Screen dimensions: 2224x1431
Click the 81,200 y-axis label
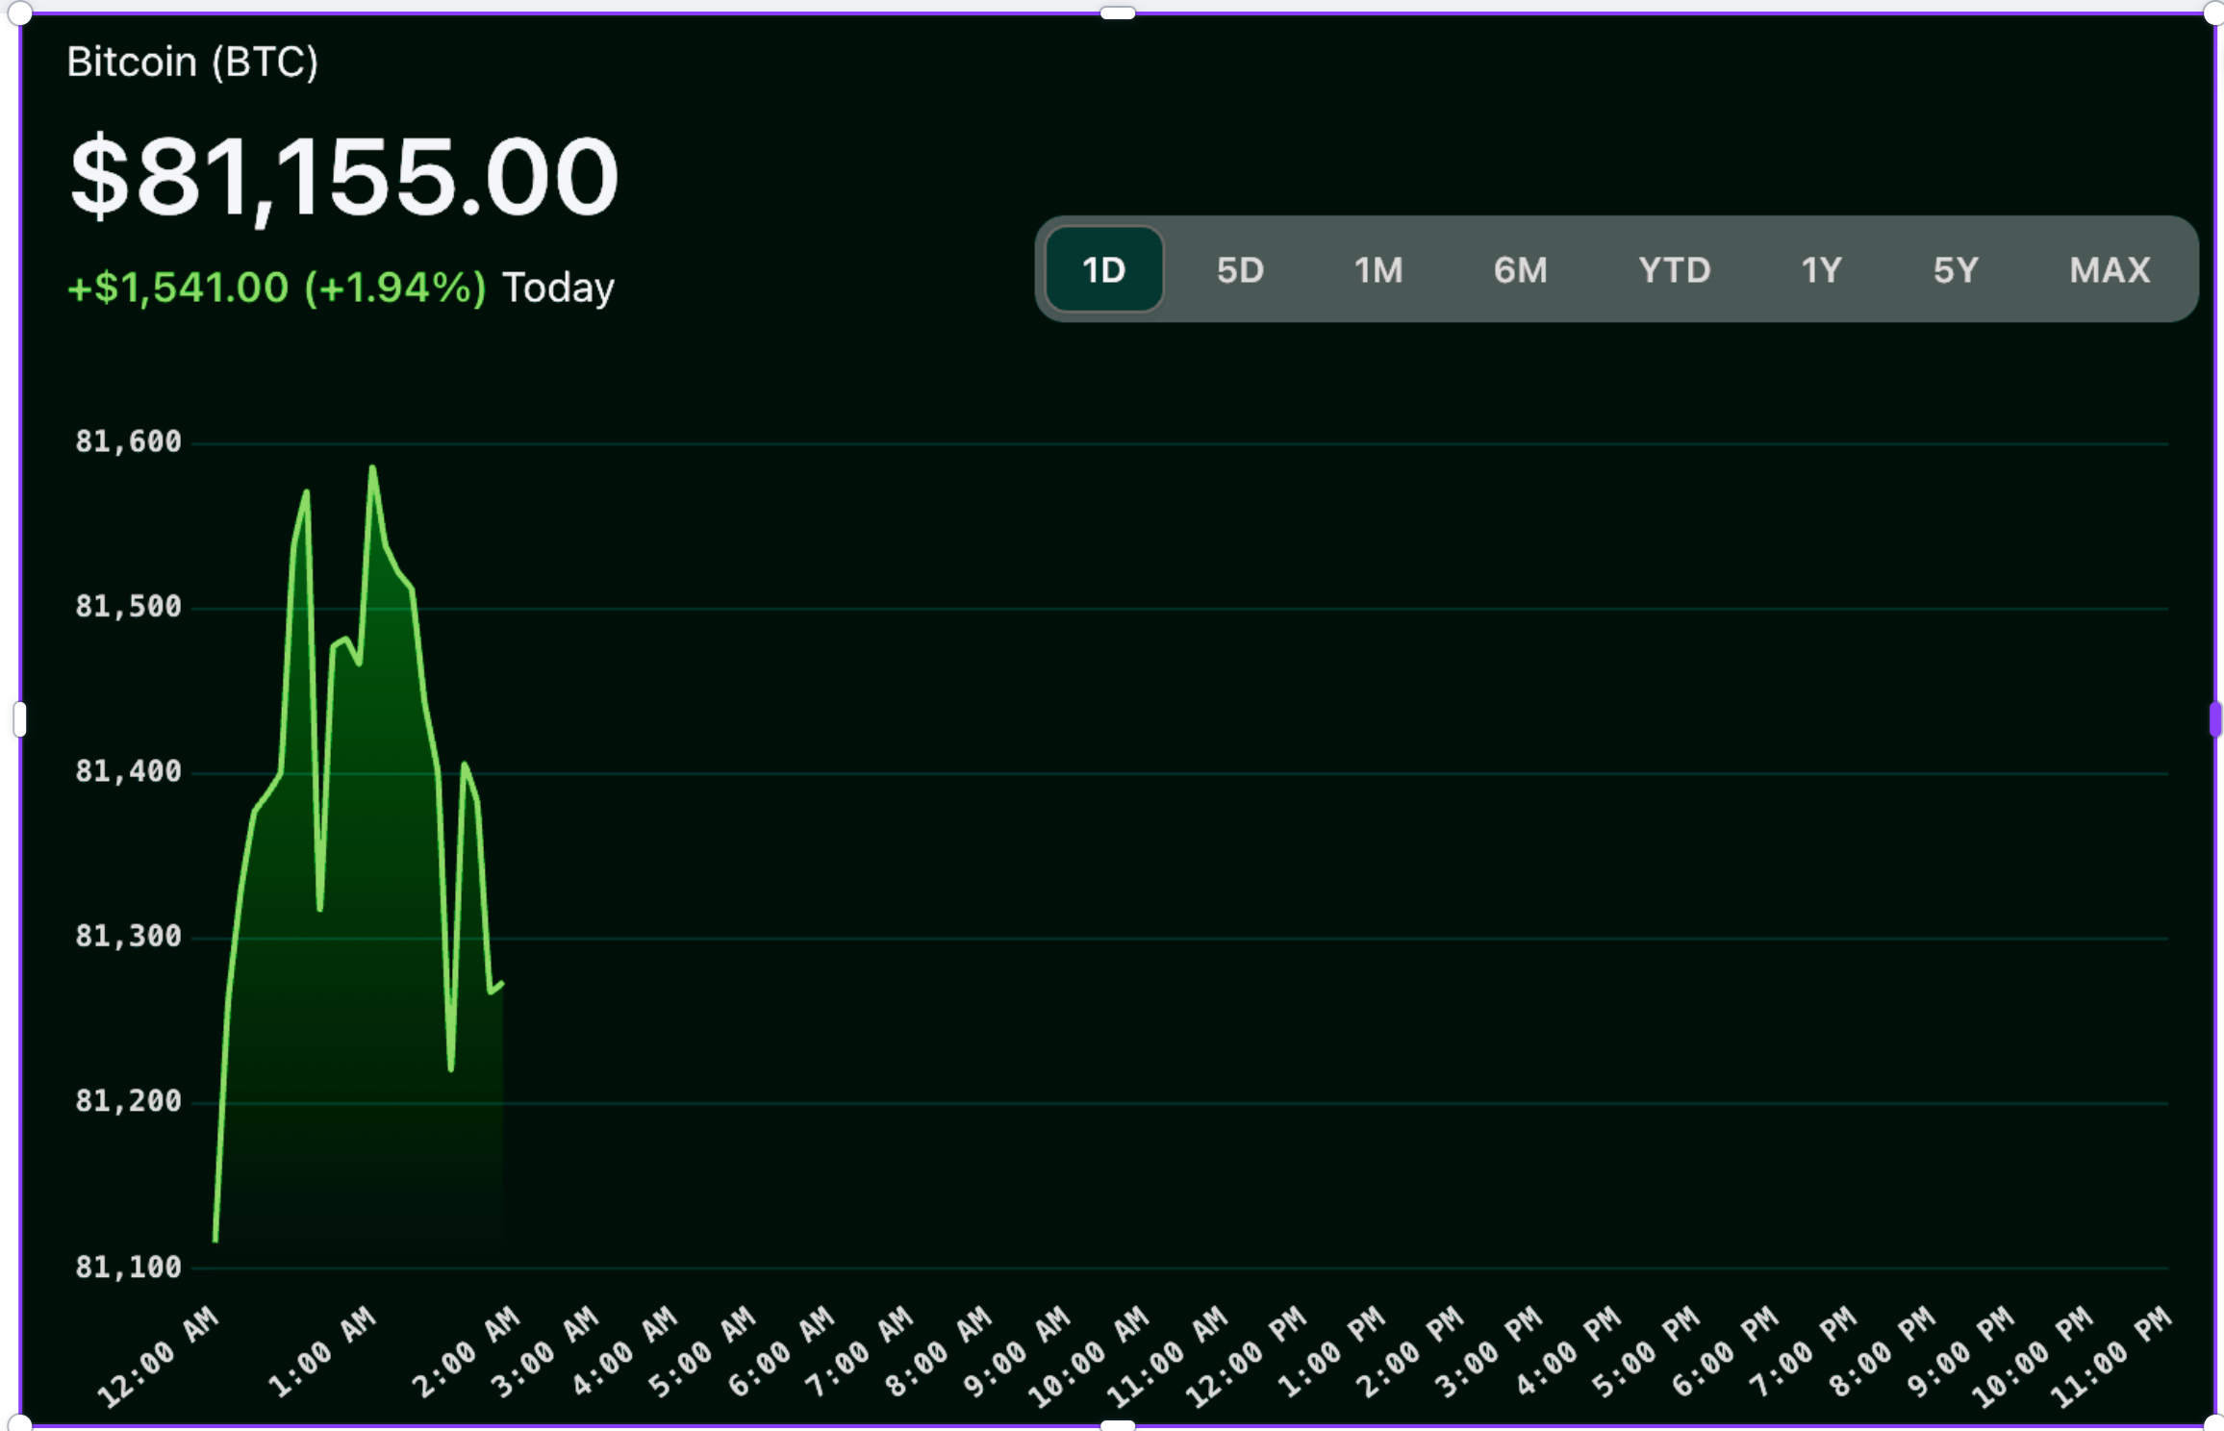click(x=128, y=1101)
